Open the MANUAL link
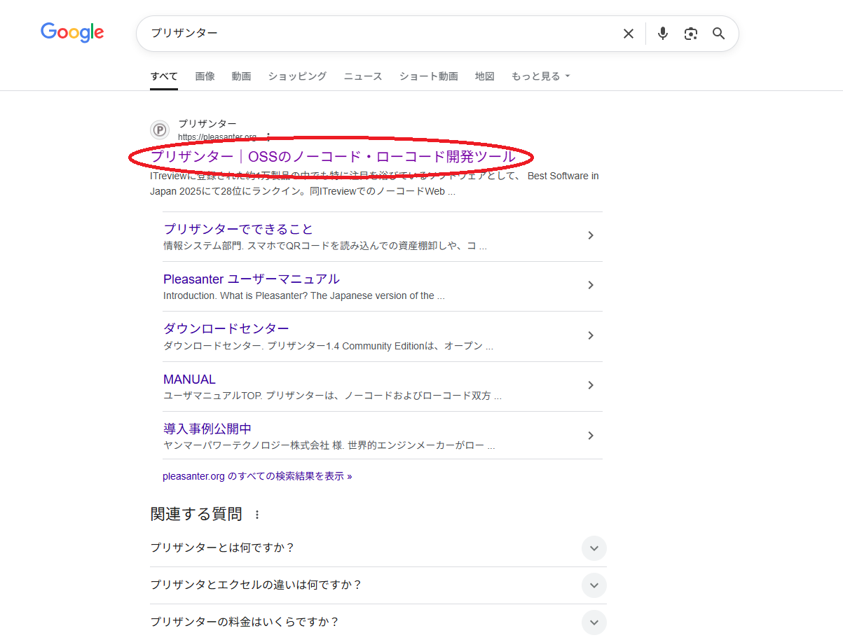The image size is (843, 640). [x=189, y=379]
